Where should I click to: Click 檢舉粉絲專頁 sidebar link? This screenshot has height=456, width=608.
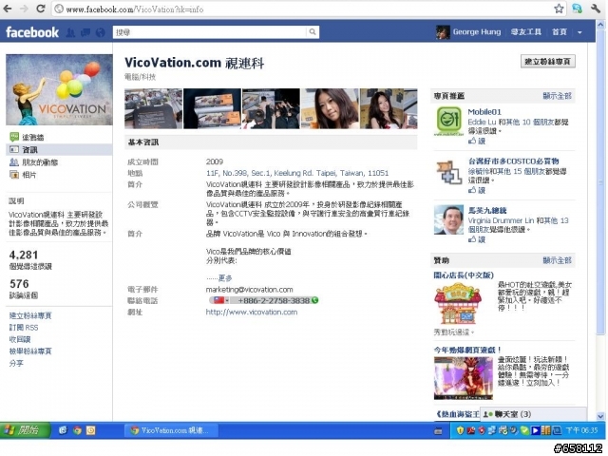coord(30,351)
